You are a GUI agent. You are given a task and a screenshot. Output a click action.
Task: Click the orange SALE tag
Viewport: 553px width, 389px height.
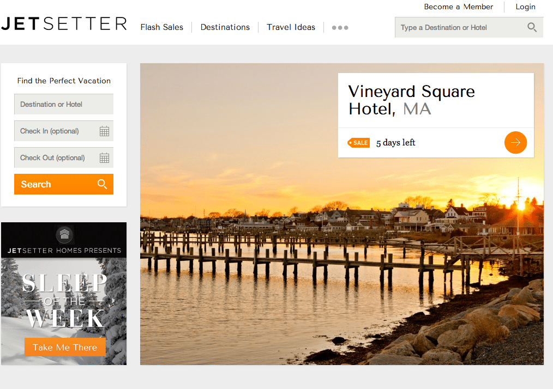click(359, 143)
